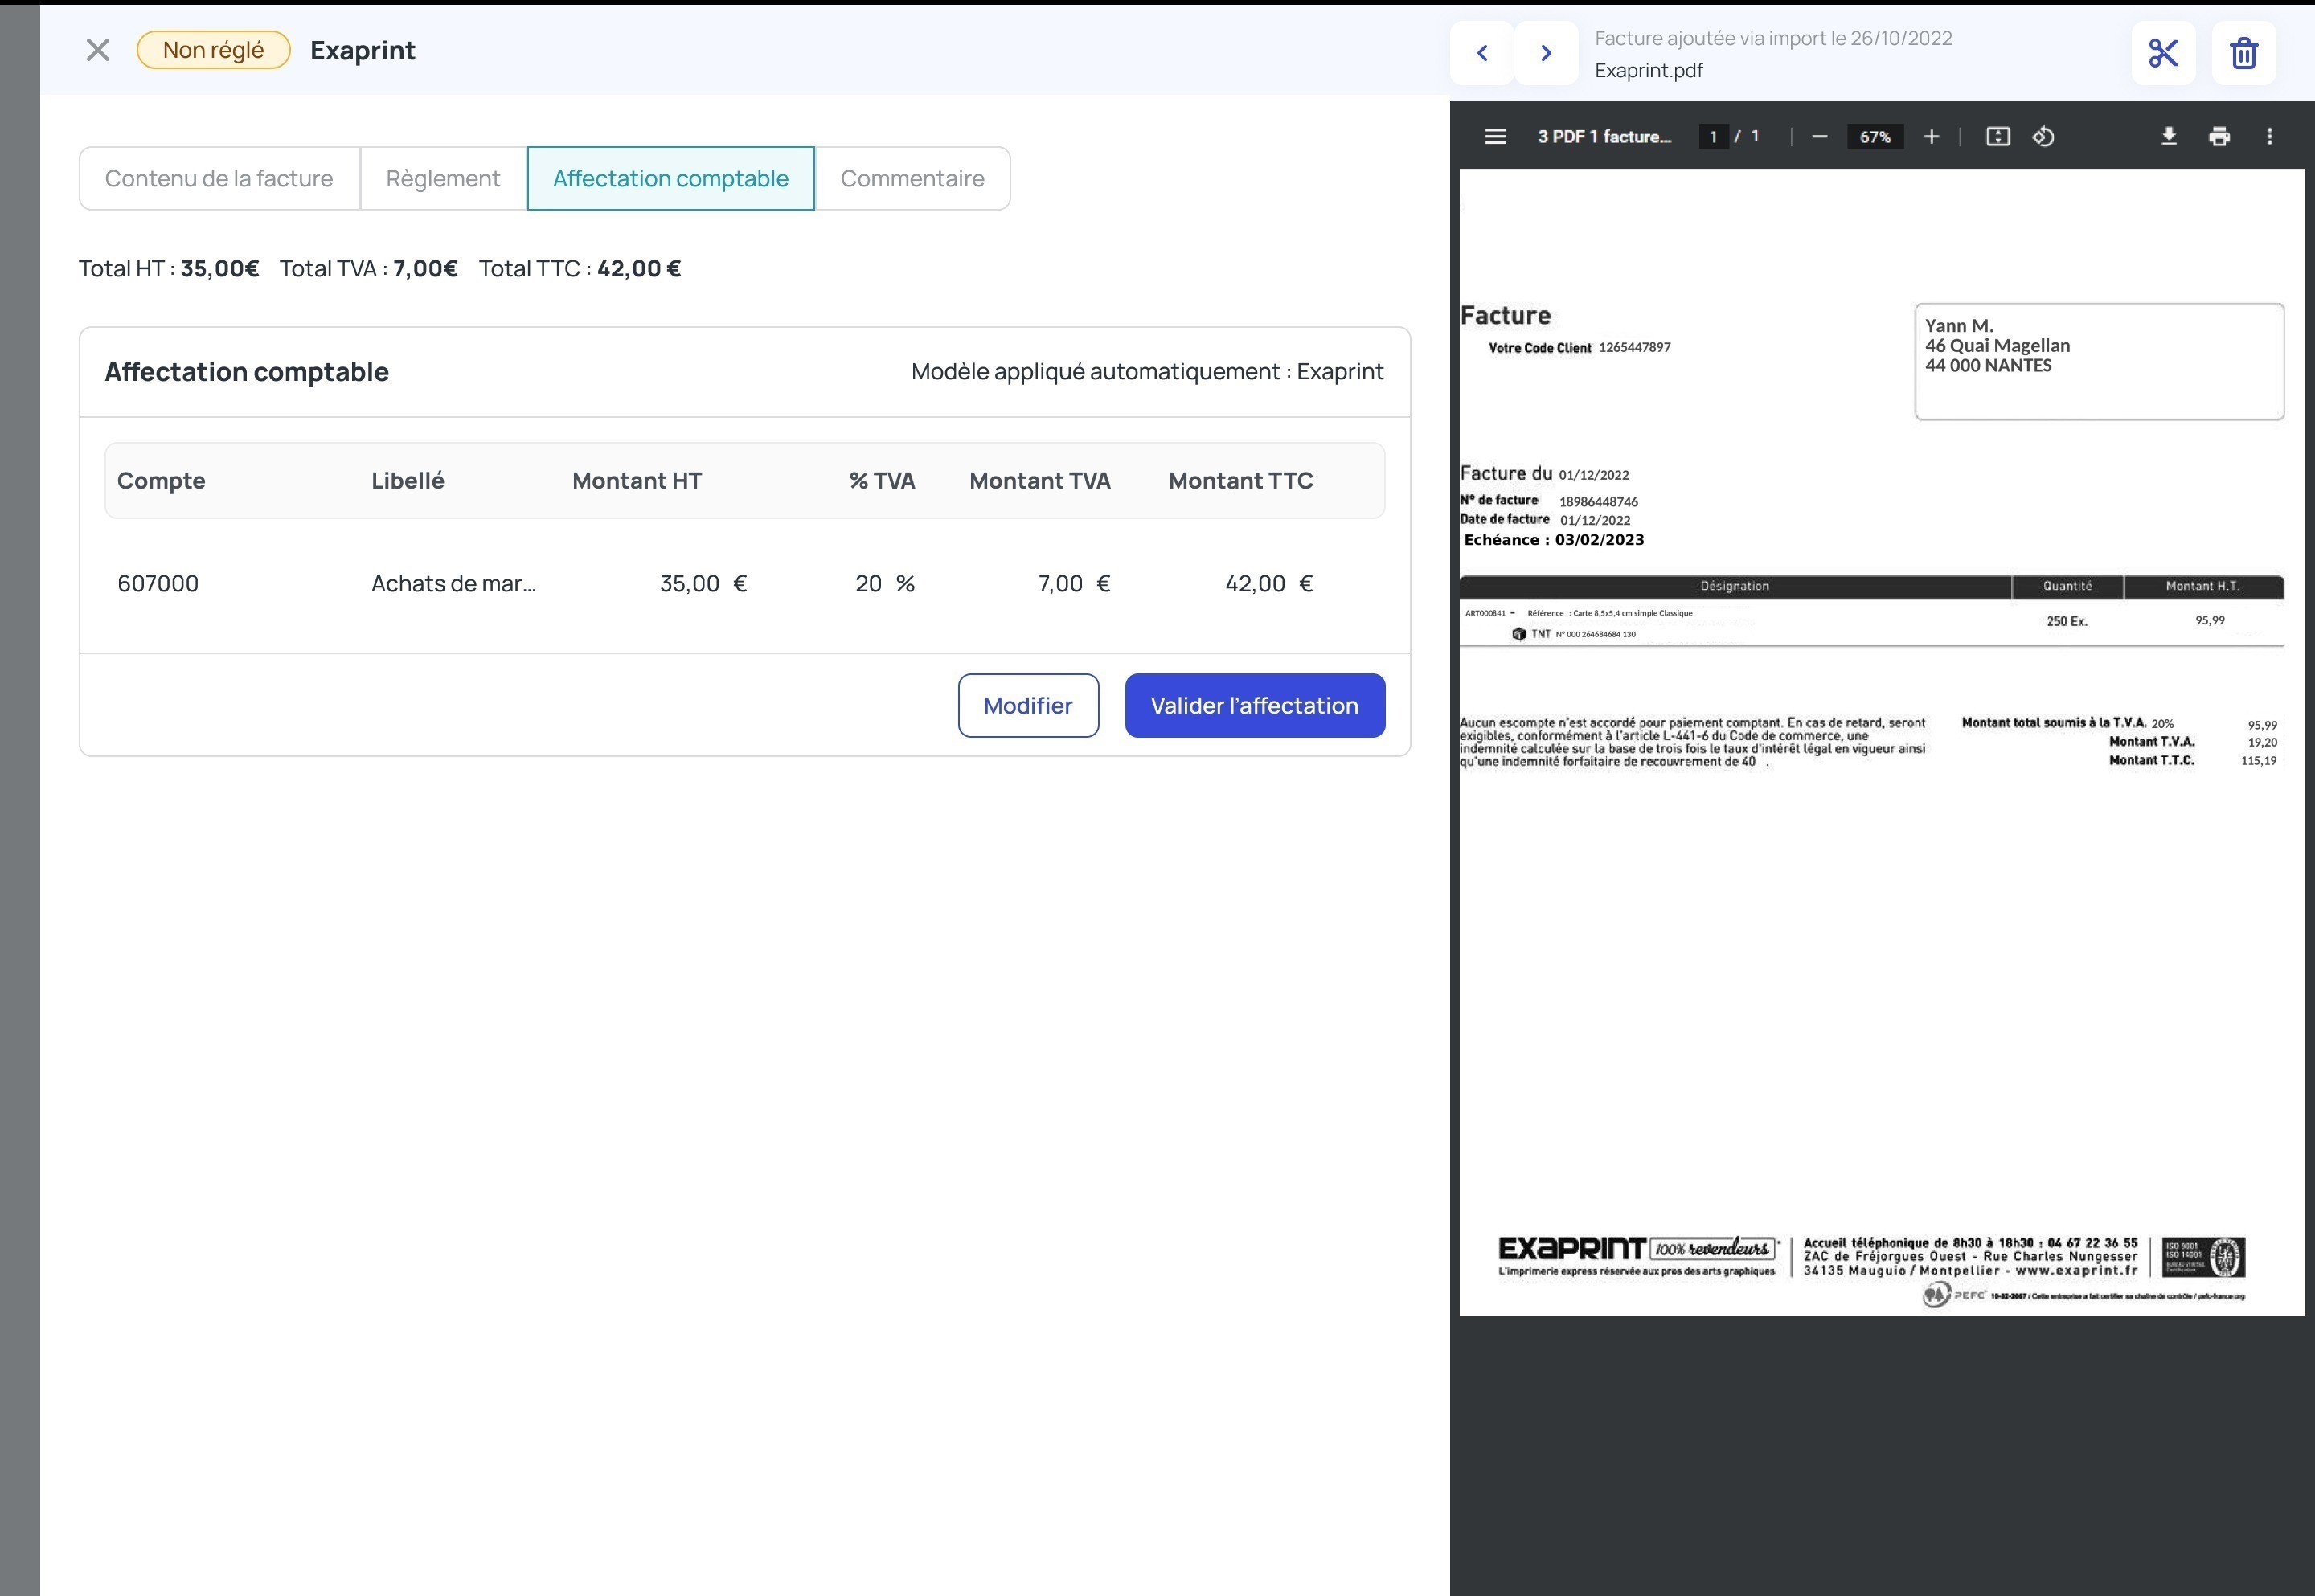This screenshot has height=1596, width=2315.
Task: Rotate the PDF document
Action: coord(2043,137)
